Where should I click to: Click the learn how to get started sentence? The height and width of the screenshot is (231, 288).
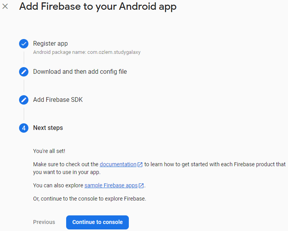[x=160, y=168]
